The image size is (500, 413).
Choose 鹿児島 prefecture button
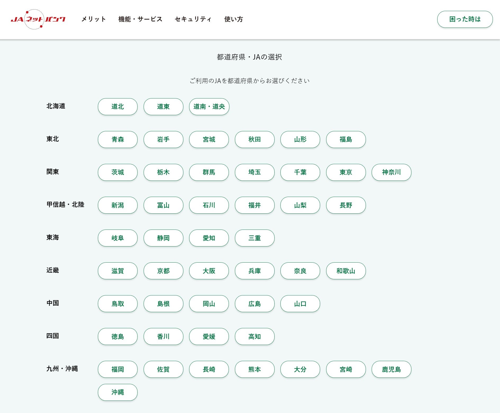coord(391,369)
